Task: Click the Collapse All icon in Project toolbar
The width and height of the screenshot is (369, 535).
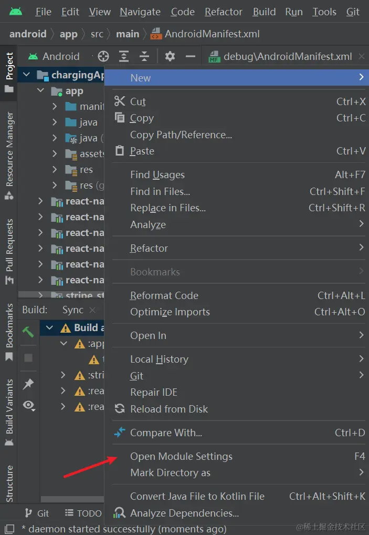Action: point(144,57)
